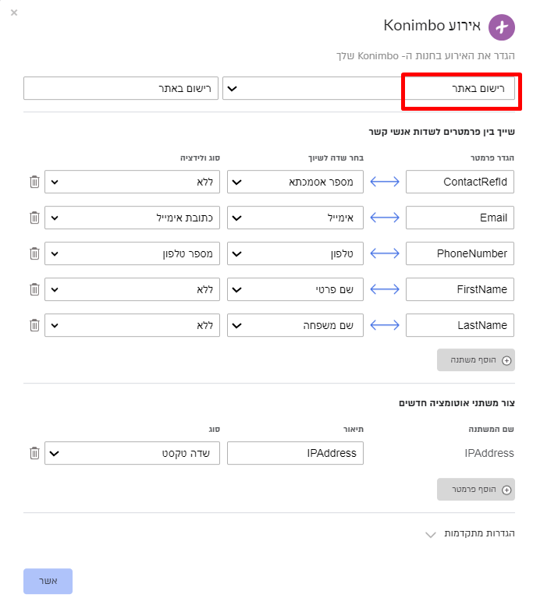The image size is (533, 598).
Task: Click the arrow link icon beside LastName
Action: click(385, 325)
